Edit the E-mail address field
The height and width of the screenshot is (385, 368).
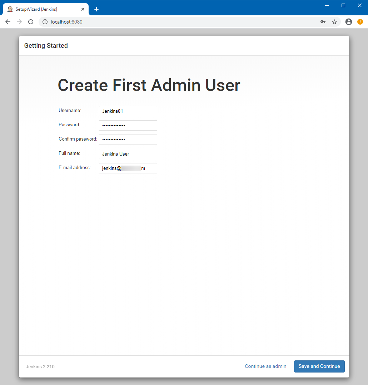pos(128,168)
